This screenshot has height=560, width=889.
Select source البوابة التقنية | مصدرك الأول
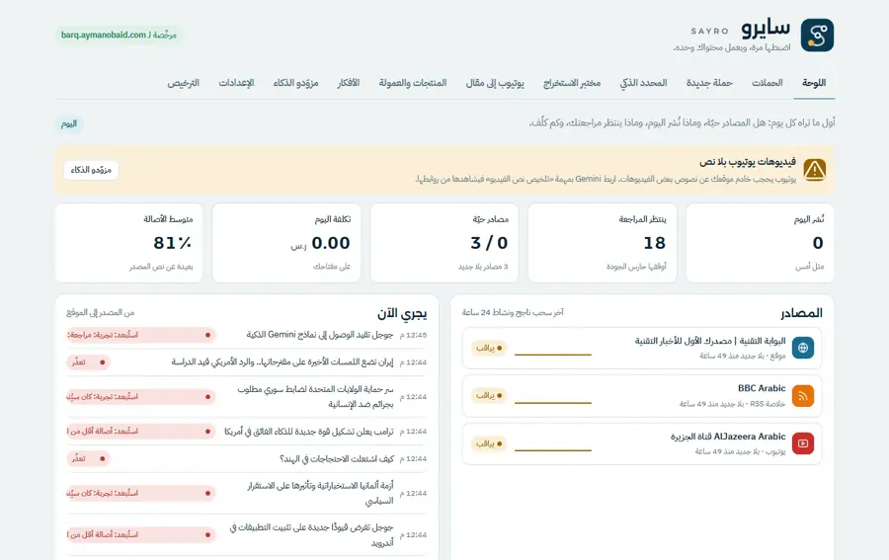tap(710, 341)
